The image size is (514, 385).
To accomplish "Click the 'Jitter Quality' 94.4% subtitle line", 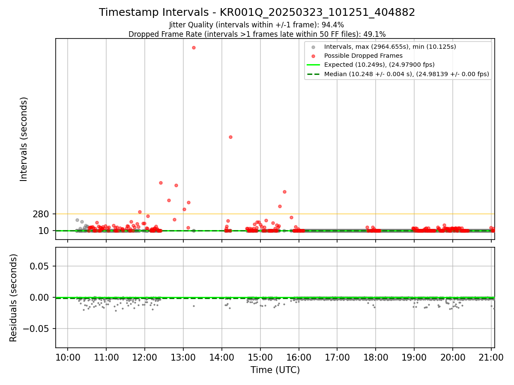I will click(x=257, y=25).
